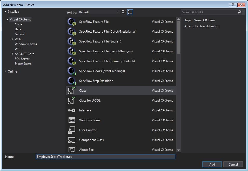Click the SpecFlow Feature File icon
248x171 pixels.
[72, 22]
